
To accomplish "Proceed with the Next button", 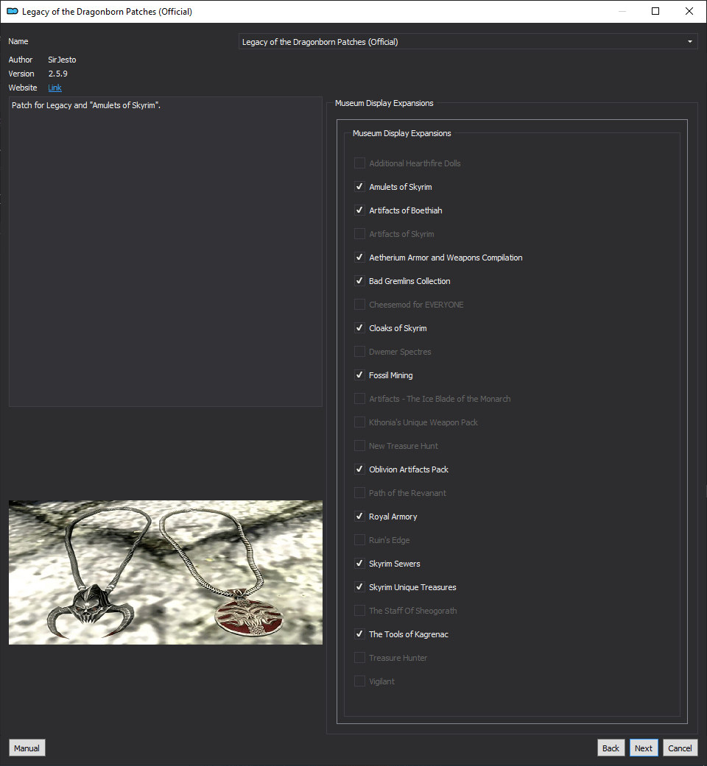I will point(644,748).
